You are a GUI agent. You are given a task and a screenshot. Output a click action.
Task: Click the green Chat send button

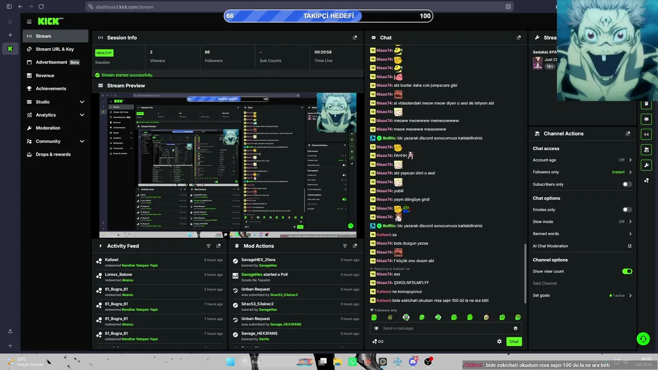click(x=514, y=341)
